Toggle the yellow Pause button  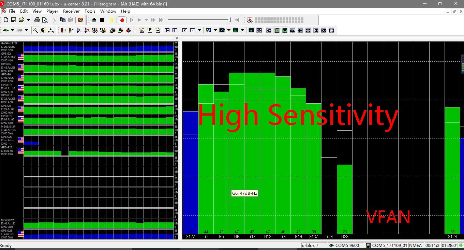(111, 20)
